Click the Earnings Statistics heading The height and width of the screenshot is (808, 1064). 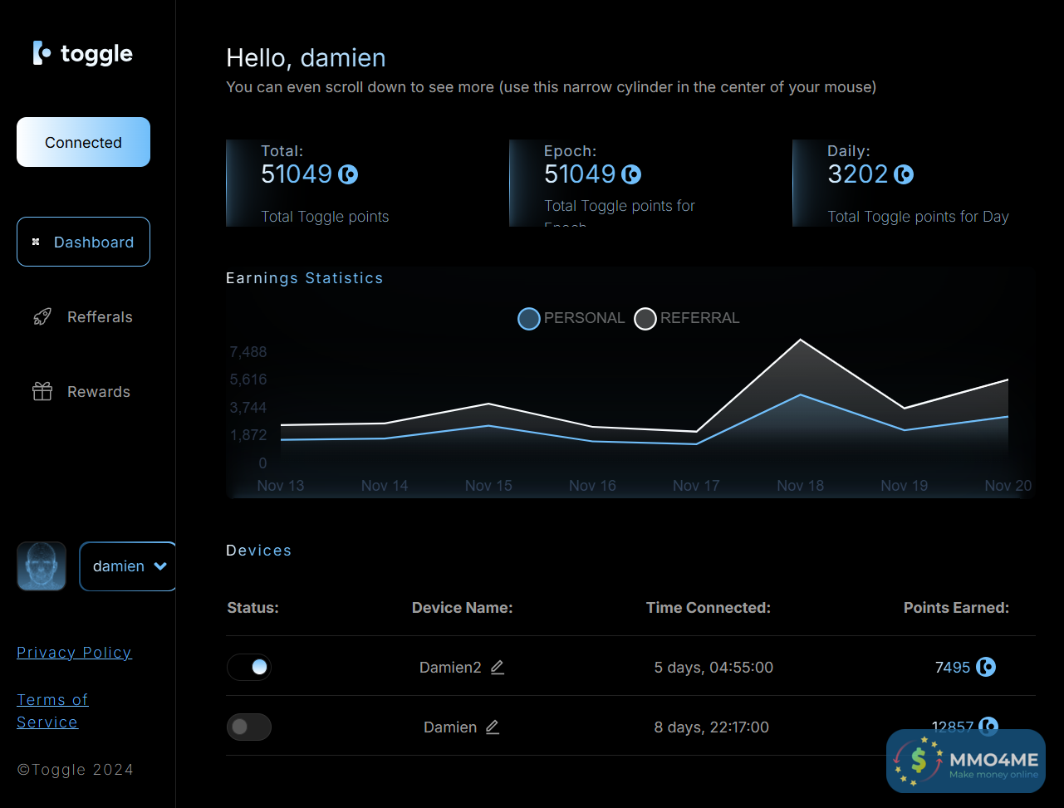click(305, 278)
